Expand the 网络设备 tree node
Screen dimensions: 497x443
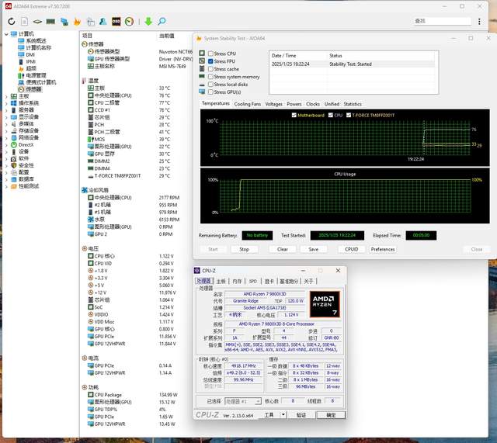[6, 138]
